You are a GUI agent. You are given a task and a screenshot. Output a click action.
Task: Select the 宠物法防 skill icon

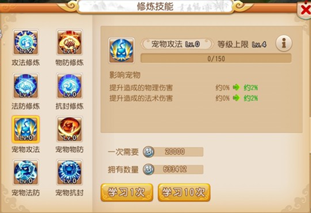[26, 172]
